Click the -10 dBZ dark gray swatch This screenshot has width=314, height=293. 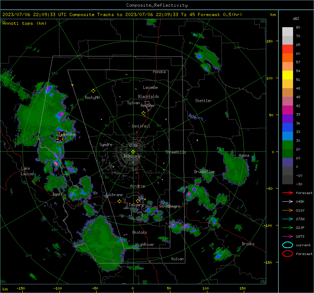coord(287,179)
